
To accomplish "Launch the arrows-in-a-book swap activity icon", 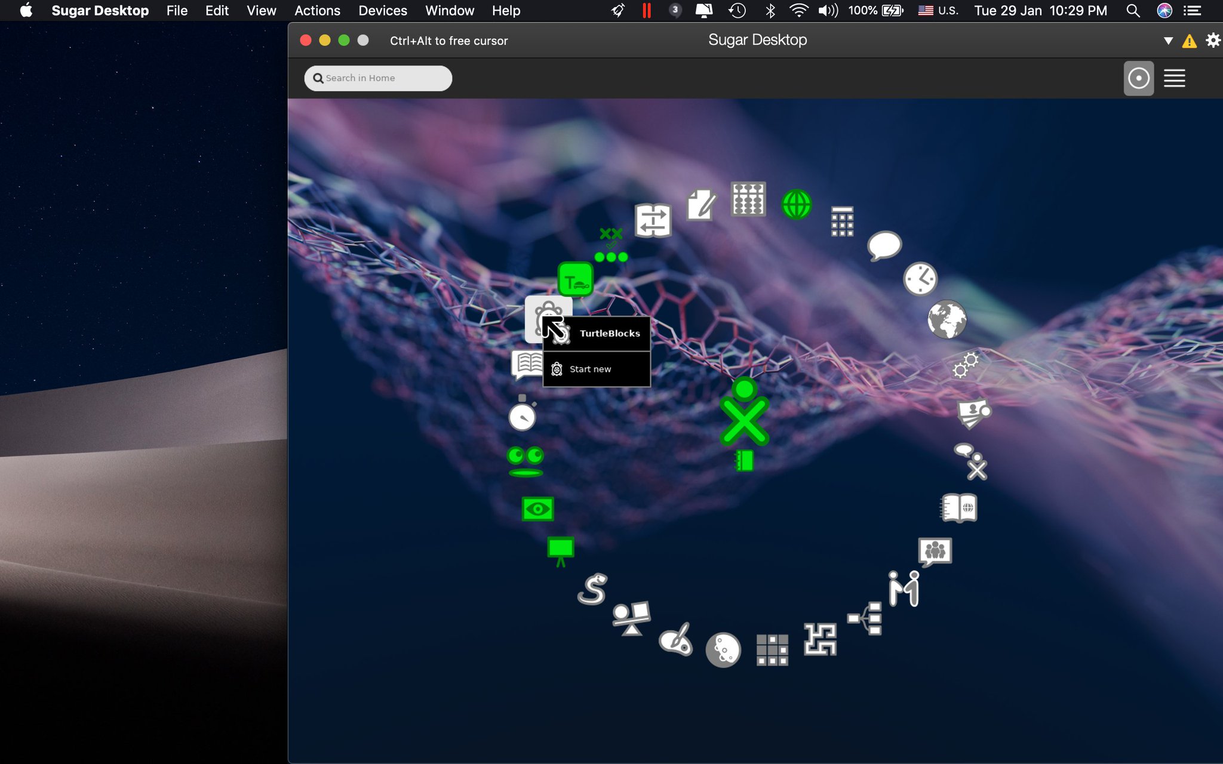I will 653,220.
